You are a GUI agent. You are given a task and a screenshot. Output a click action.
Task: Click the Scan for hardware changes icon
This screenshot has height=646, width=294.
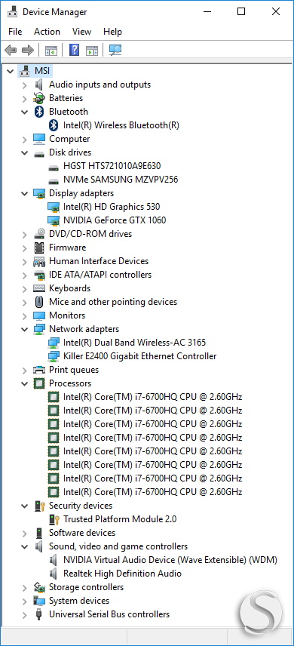coord(115,51)
